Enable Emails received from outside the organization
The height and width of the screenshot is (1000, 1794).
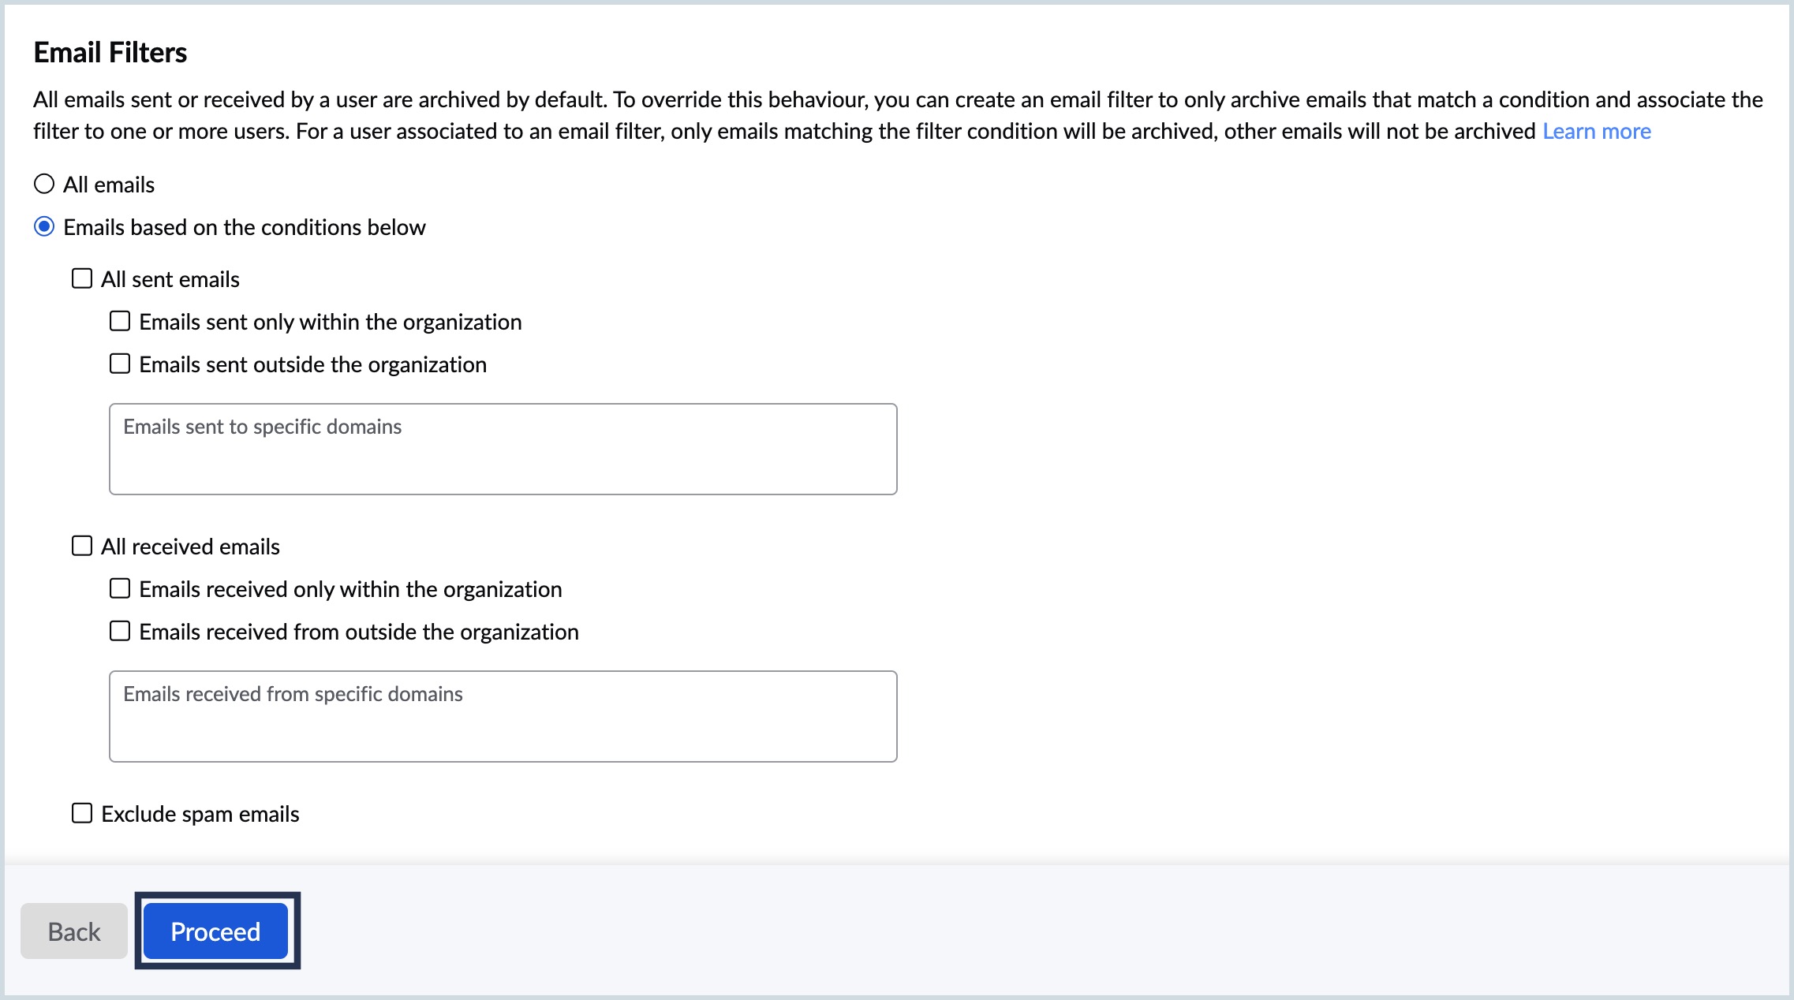[x=120, y=631]
